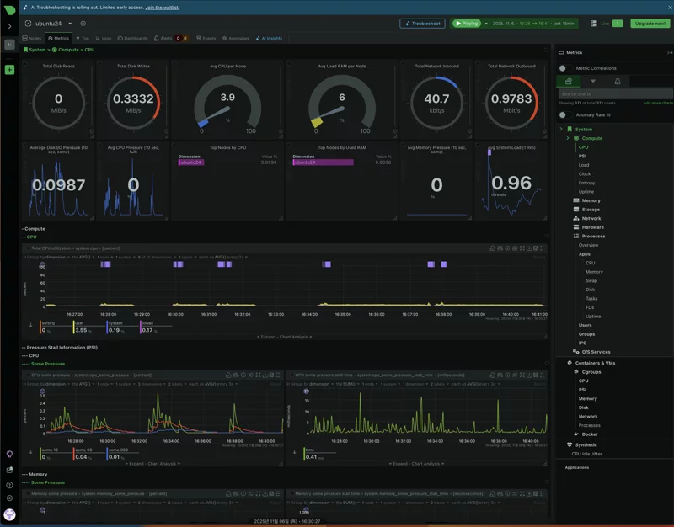
Task: Open the user avatar at sidebar bottom
Action: [9, 514]
